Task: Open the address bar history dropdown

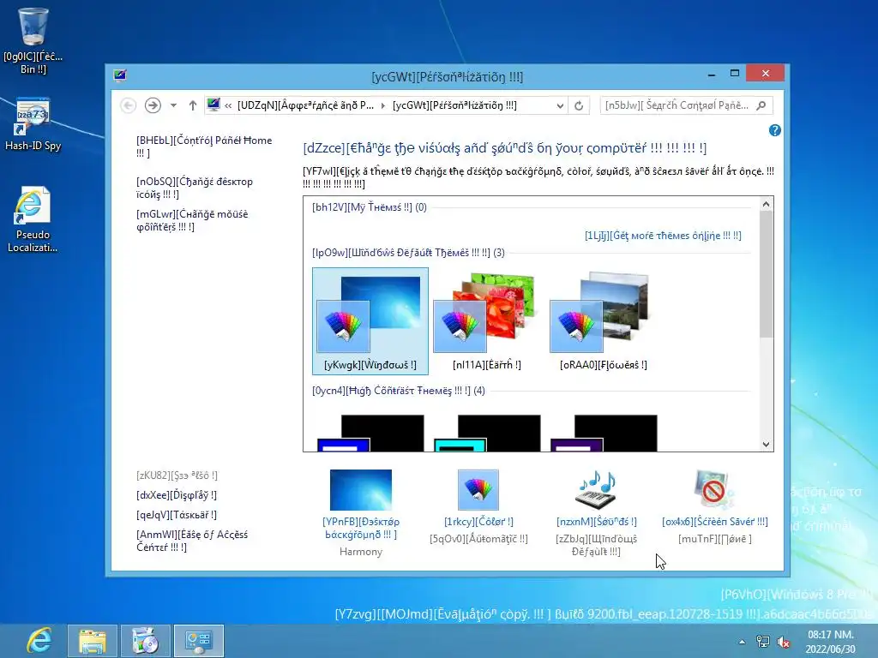Action: 559,105
